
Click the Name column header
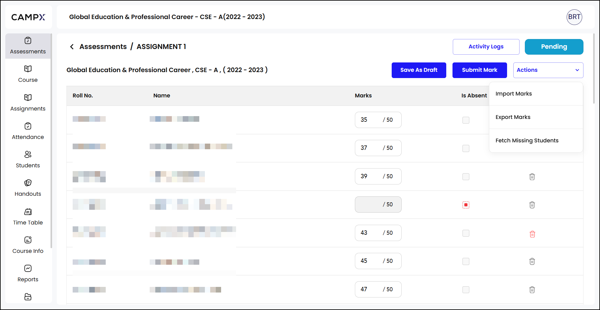[162, 96]
